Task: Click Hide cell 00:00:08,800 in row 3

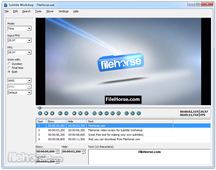Action: point(76,135)
